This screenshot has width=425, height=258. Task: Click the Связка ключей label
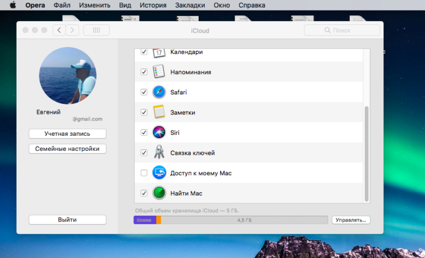pos(193,153)
